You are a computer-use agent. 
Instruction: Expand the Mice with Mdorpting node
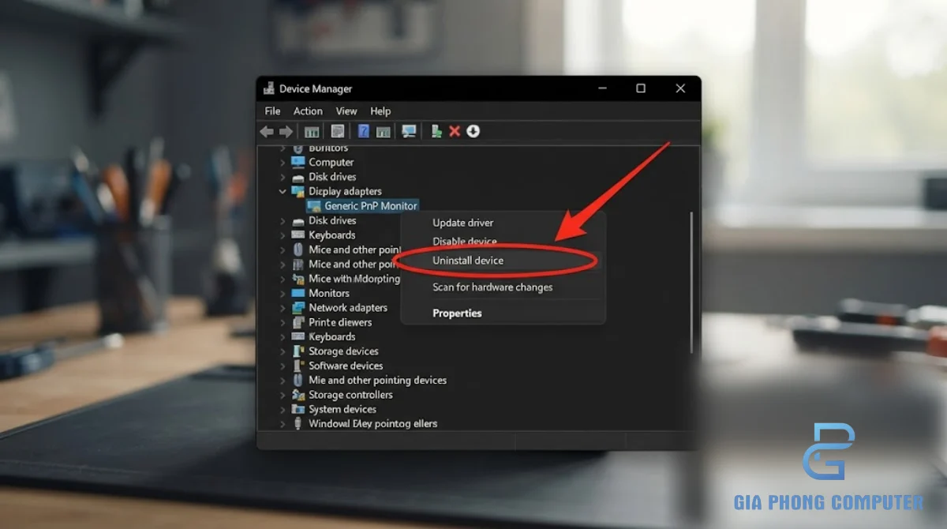click(283, 279)
